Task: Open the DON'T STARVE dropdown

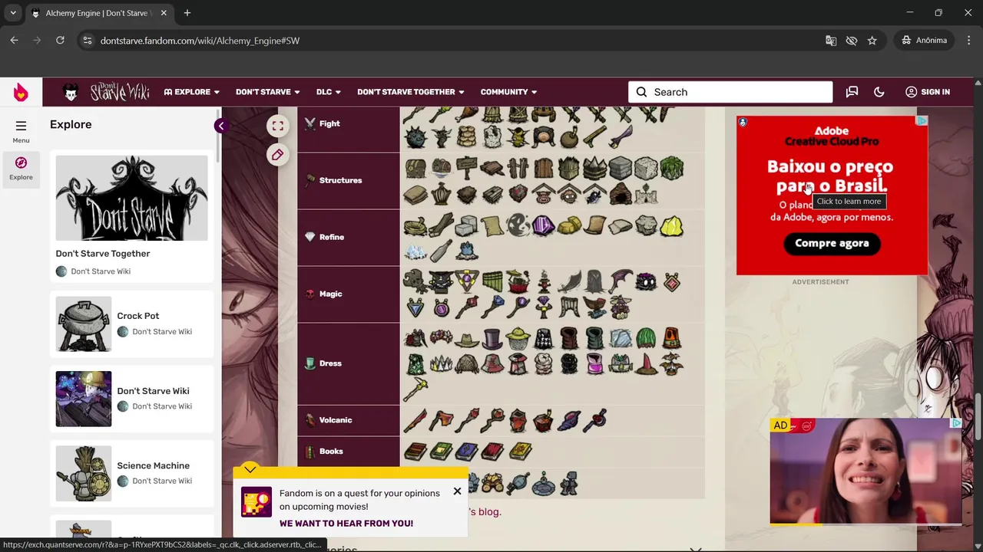Action: pos(268,92)
